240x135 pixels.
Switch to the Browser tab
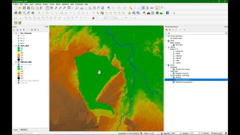tap(24, 130)
